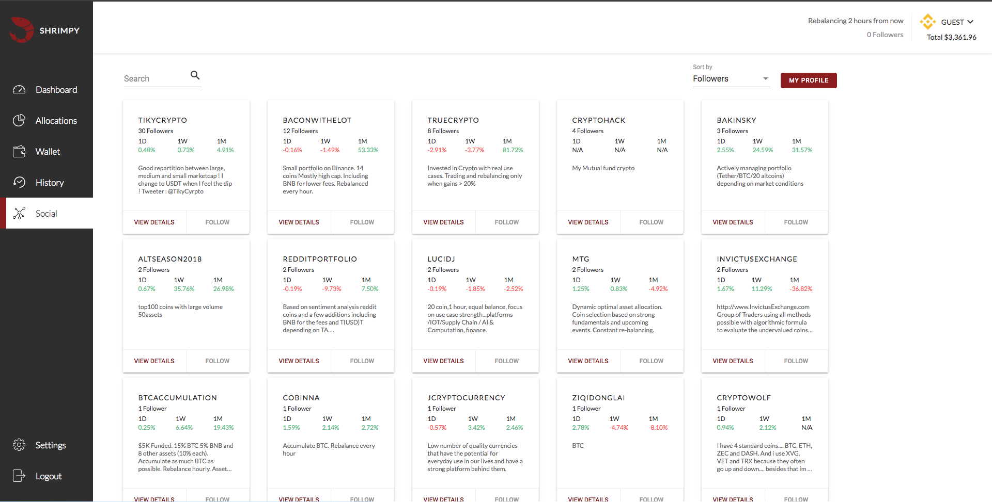Click the search magnifier icon
992x502 pixels.
195,75
